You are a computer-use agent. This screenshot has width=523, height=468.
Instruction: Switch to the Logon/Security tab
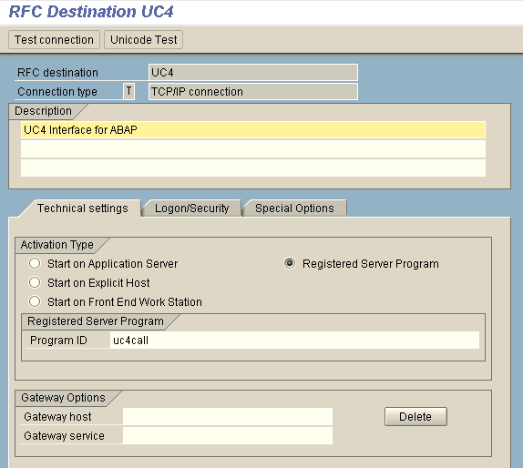[191, 209]
